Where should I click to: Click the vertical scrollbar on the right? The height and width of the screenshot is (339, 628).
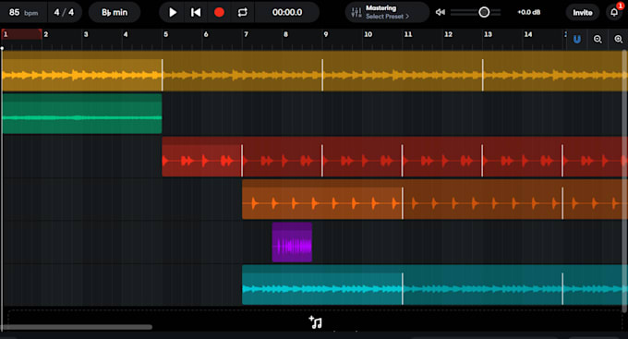click(624, 180)
